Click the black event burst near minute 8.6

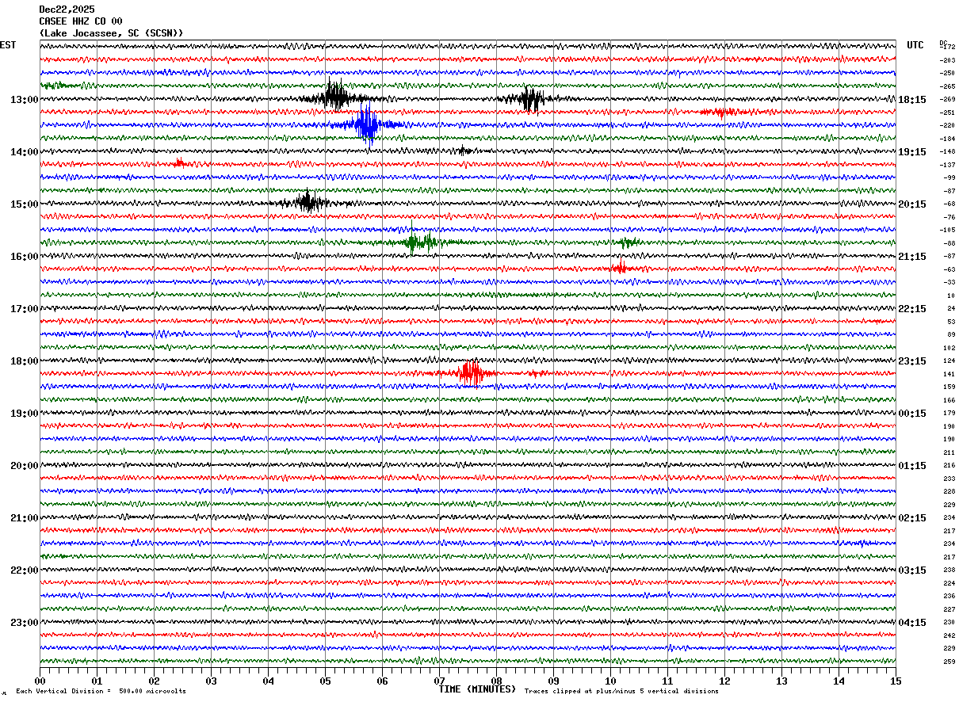click(x=531, y=99)
